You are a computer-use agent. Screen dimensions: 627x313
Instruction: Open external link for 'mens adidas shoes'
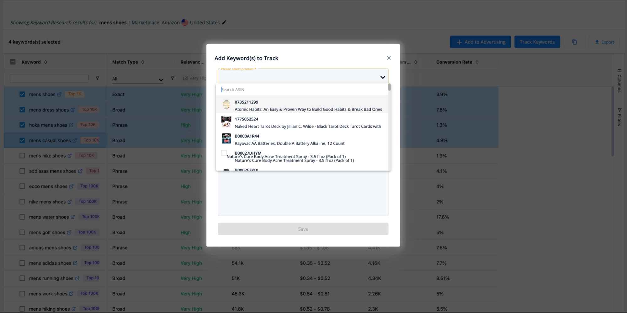[x=75, y=263]
